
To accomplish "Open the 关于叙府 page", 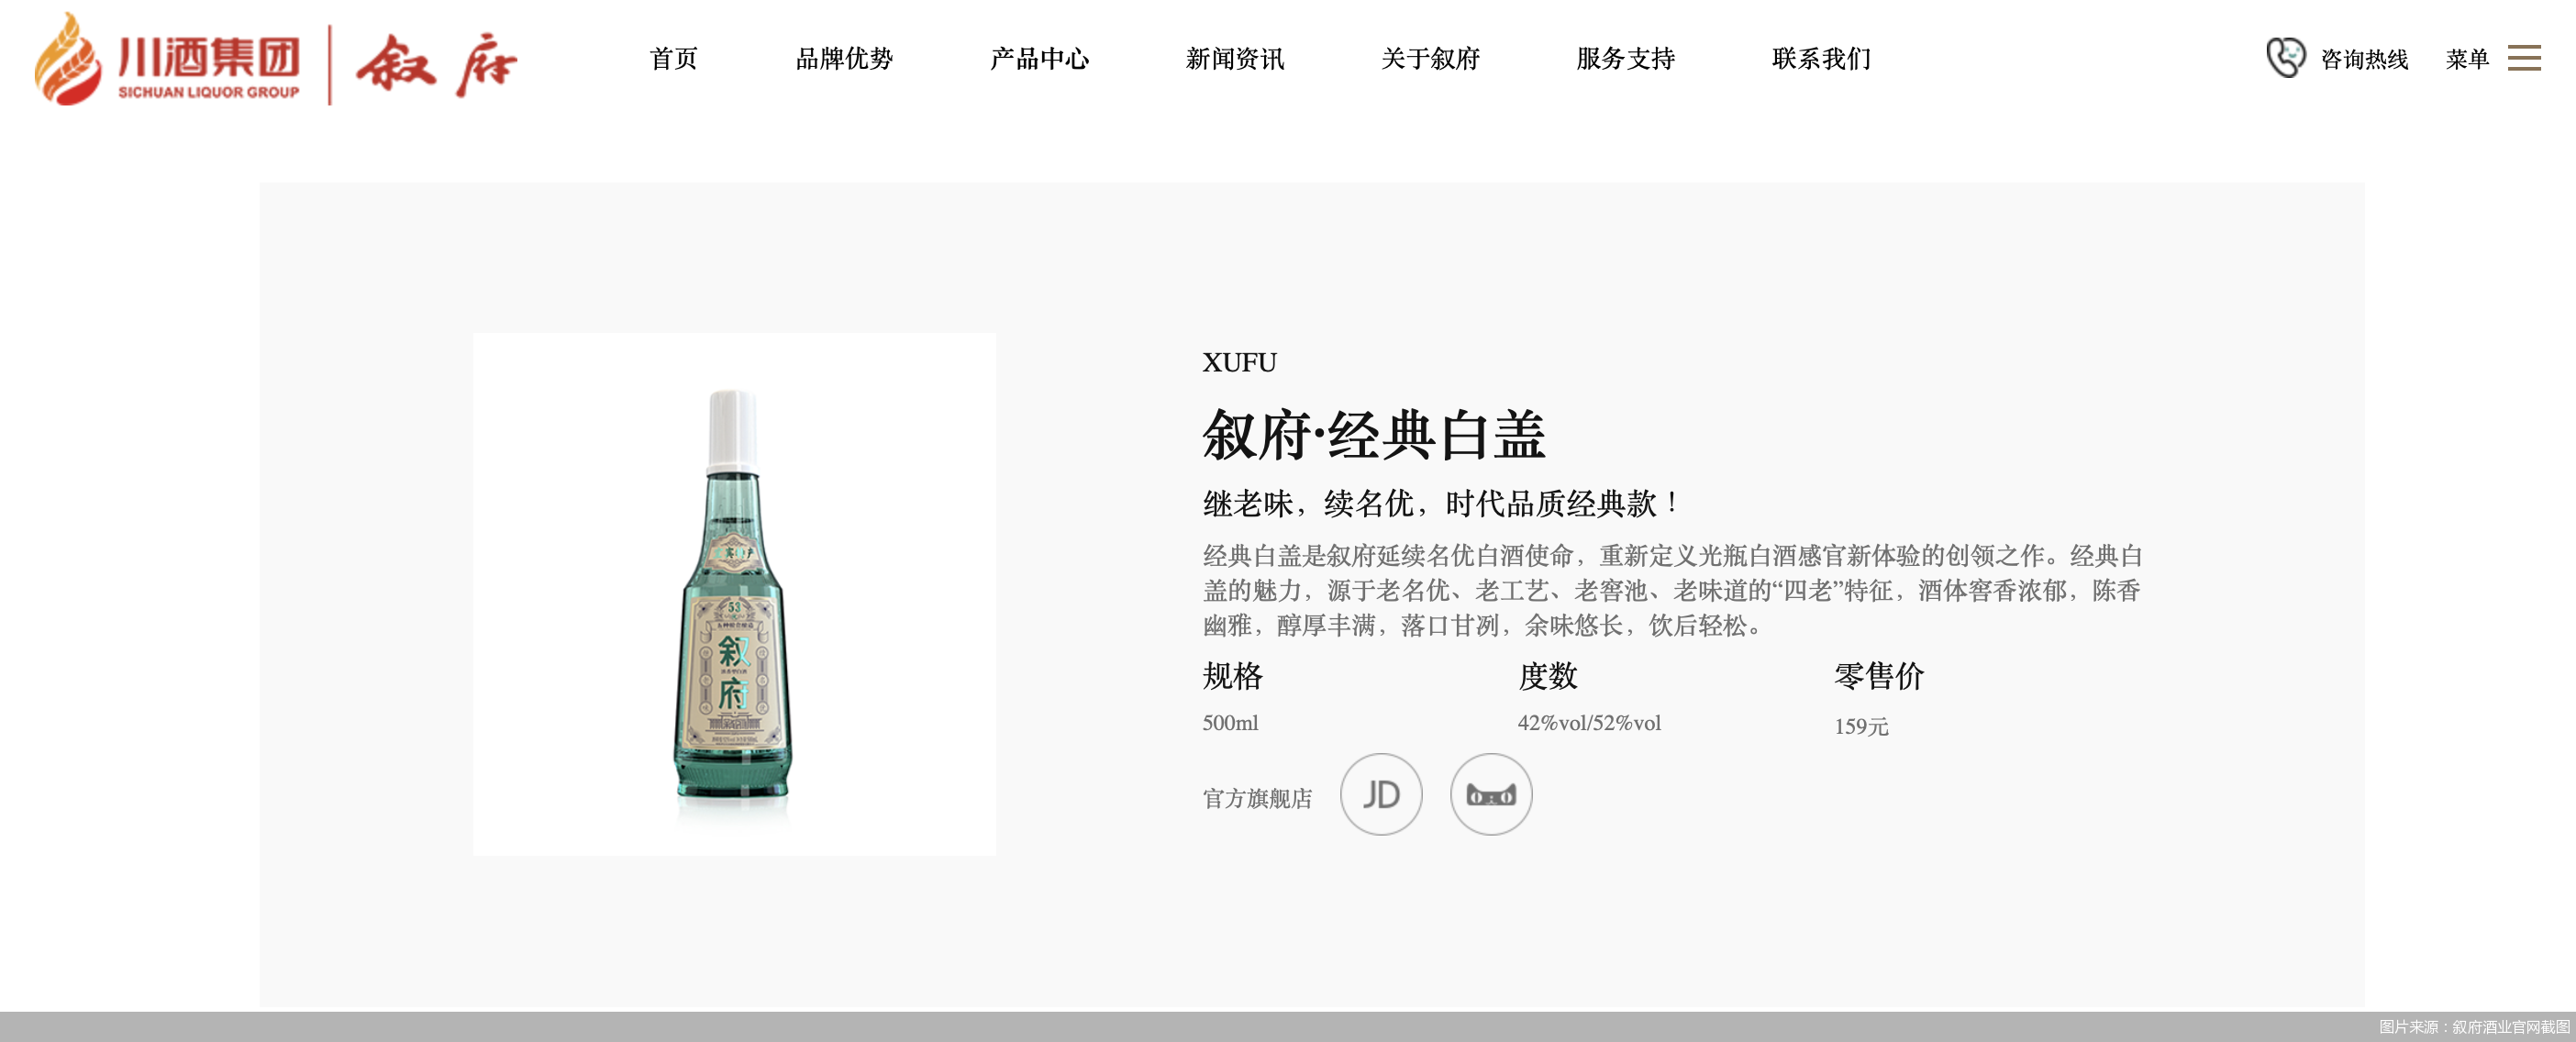I will click(1430, 59).
